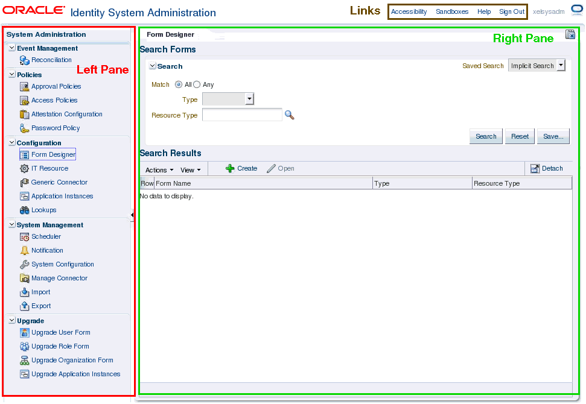Click the Manage Connector icon
The width and height of the screenshot is (586, 404).
(x=24, y=278)
